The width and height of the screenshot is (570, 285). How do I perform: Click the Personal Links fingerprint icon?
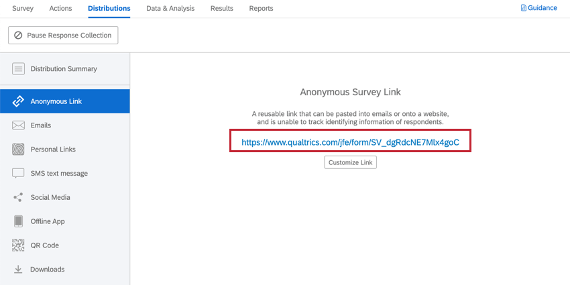18,150
